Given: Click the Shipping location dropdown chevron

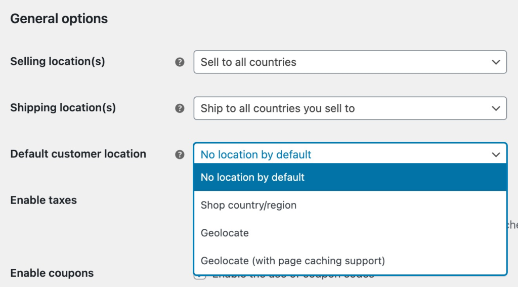Looking at the screenshot, I should (x=496, y=108).
